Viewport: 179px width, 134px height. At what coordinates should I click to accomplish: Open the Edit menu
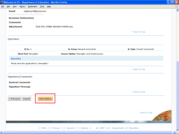tap(8, 6)
